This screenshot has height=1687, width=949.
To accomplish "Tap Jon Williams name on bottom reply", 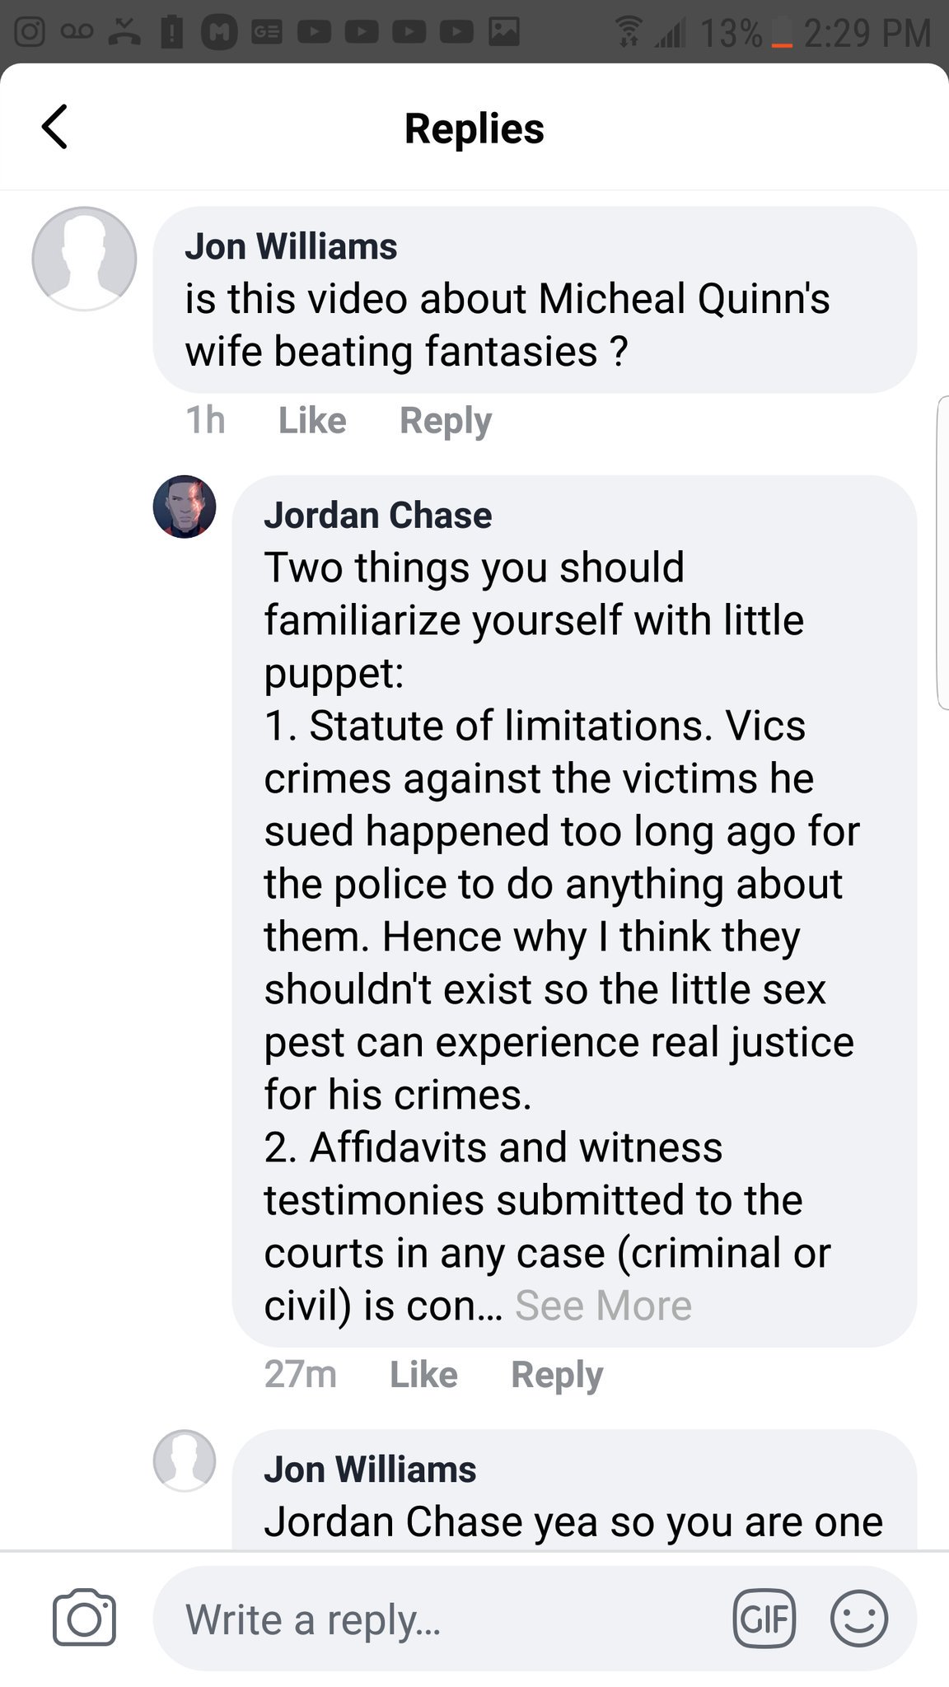I will click(370, 1470).
